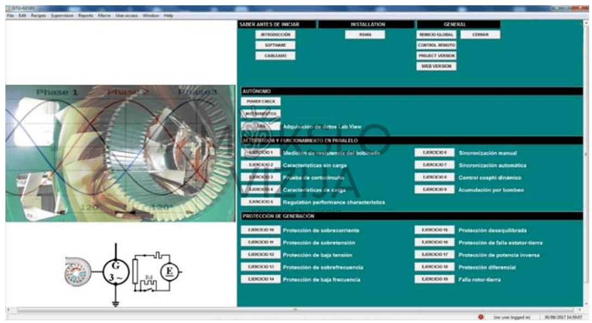
Task: Open EJERCICIO 10 overcurrent protection
Action: pyautogui.click(x=261, y=230)
